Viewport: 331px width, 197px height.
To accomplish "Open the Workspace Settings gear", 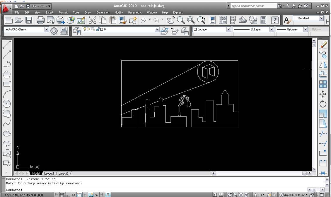I will click(x=54, y=31).
